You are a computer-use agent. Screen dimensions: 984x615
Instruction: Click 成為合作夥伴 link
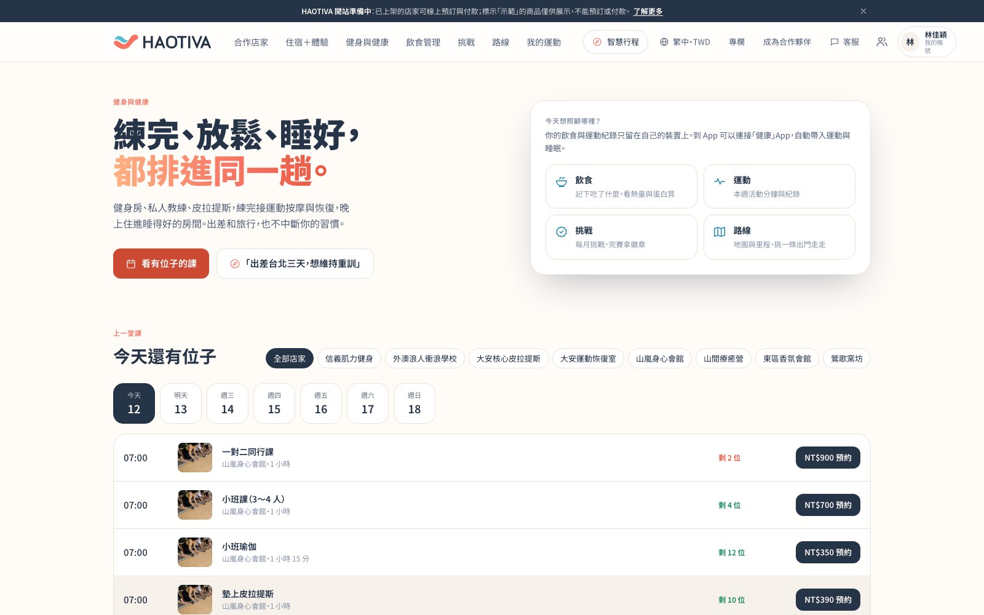click(x=787, y=42)
